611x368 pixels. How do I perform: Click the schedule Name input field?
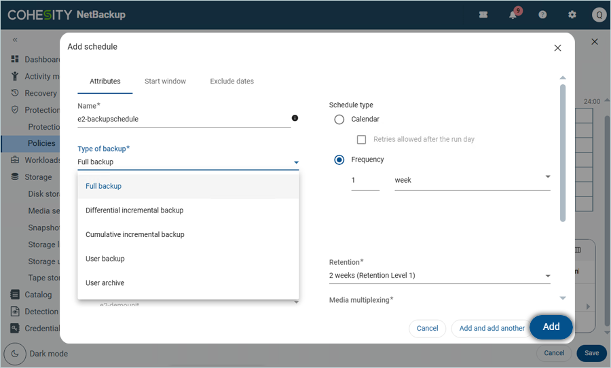click(183, 119)
